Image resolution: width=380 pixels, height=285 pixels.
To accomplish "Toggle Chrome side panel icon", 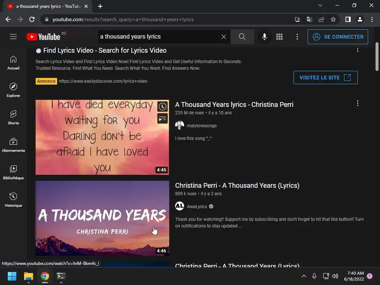I will [348, 19].
